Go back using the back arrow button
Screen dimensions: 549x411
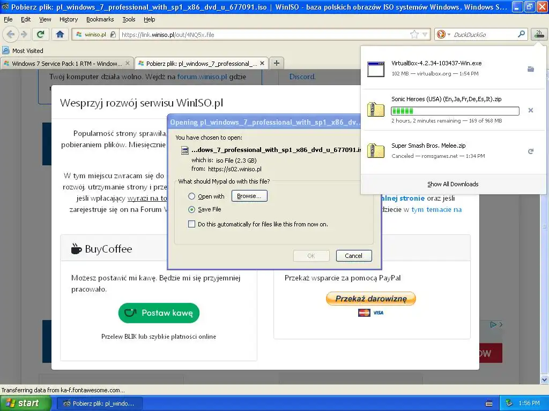[x=11, y=34]
